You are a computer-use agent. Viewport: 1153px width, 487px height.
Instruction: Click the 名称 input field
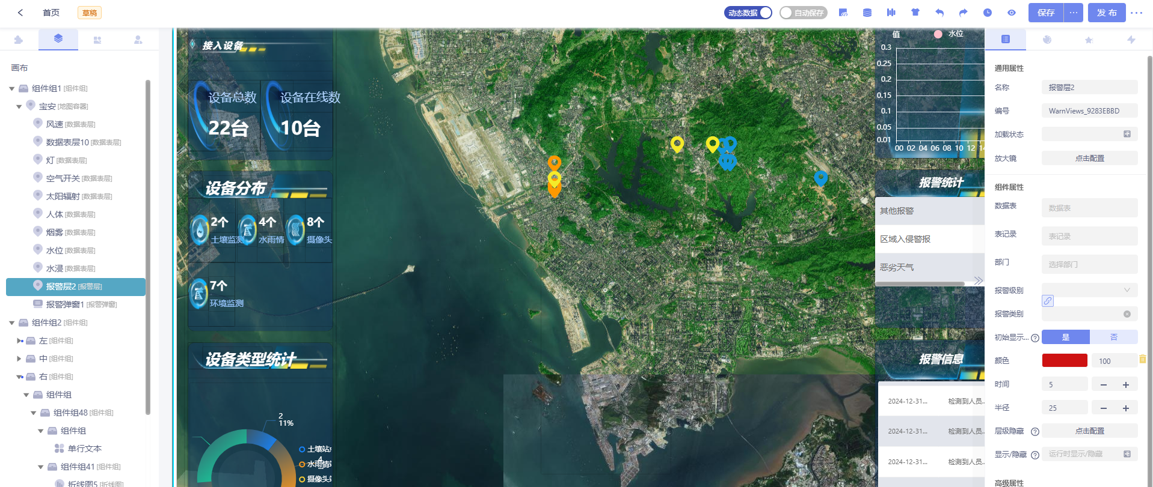coord(1089,87)
